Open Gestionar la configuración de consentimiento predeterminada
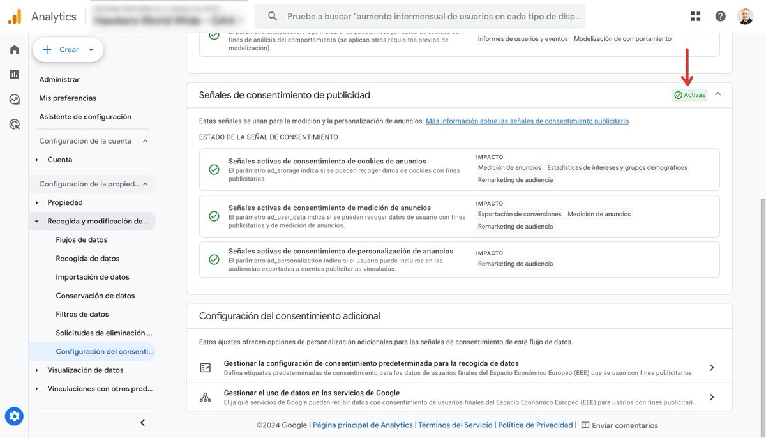This screenshot has height=438, width=766. (459, 368)
